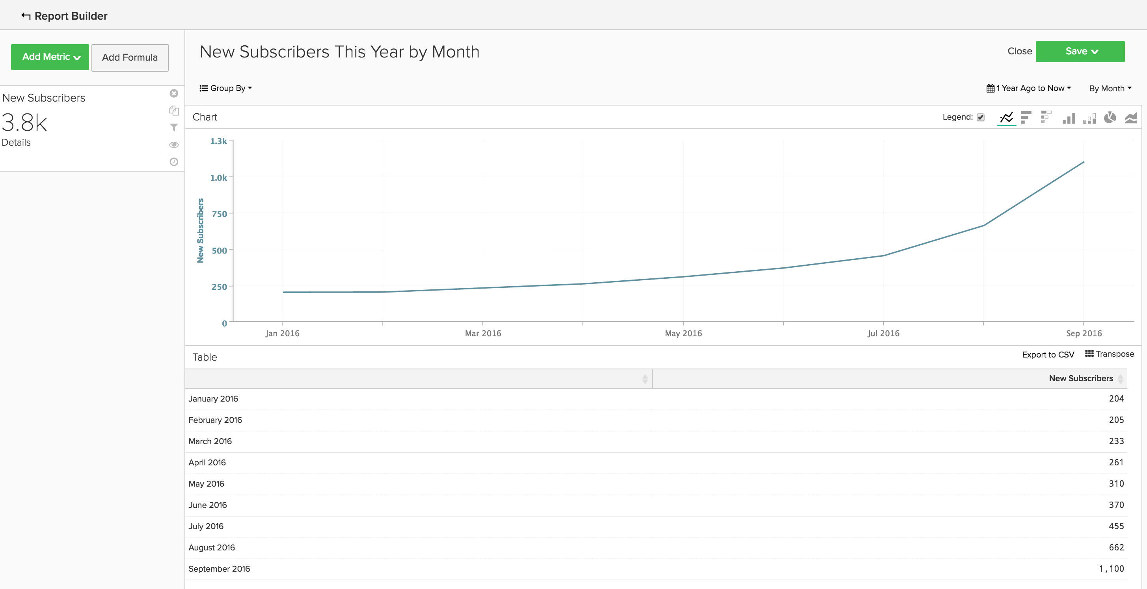
Task: Choose the stacked horizontal bar chart icon
Action: coord(1046,117)
